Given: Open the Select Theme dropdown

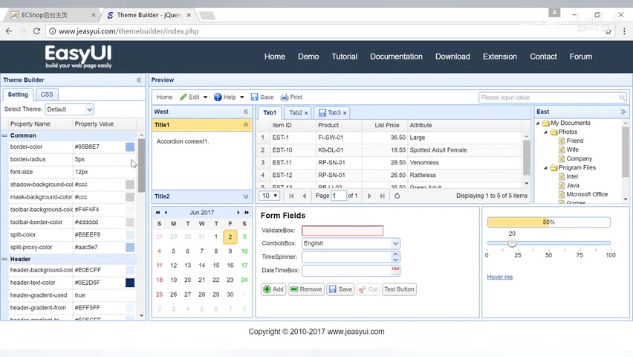Looking at the screenshot, I should click(89, 109).
